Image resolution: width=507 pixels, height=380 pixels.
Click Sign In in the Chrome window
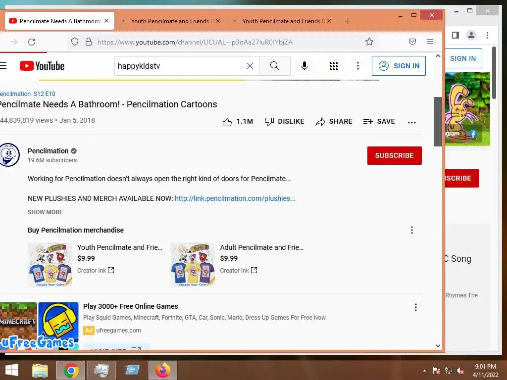click(x=463, y=58)
